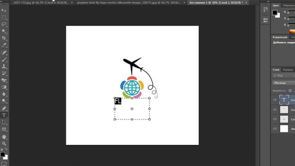Switch to the Каналы tab
The height and width of the screenshot is (166, 295).
pos(288,70)
